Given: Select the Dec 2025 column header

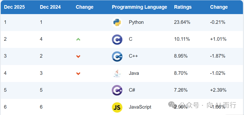Looking at the screenshot, I should point(14,7).
